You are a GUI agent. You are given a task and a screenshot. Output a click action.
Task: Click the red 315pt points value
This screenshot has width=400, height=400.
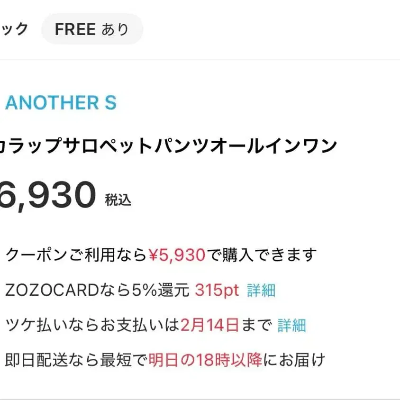pyautogui.click(x=217, y=290)
